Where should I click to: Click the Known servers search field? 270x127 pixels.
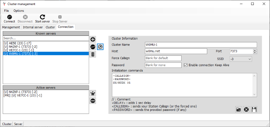(x=46, y=38)
